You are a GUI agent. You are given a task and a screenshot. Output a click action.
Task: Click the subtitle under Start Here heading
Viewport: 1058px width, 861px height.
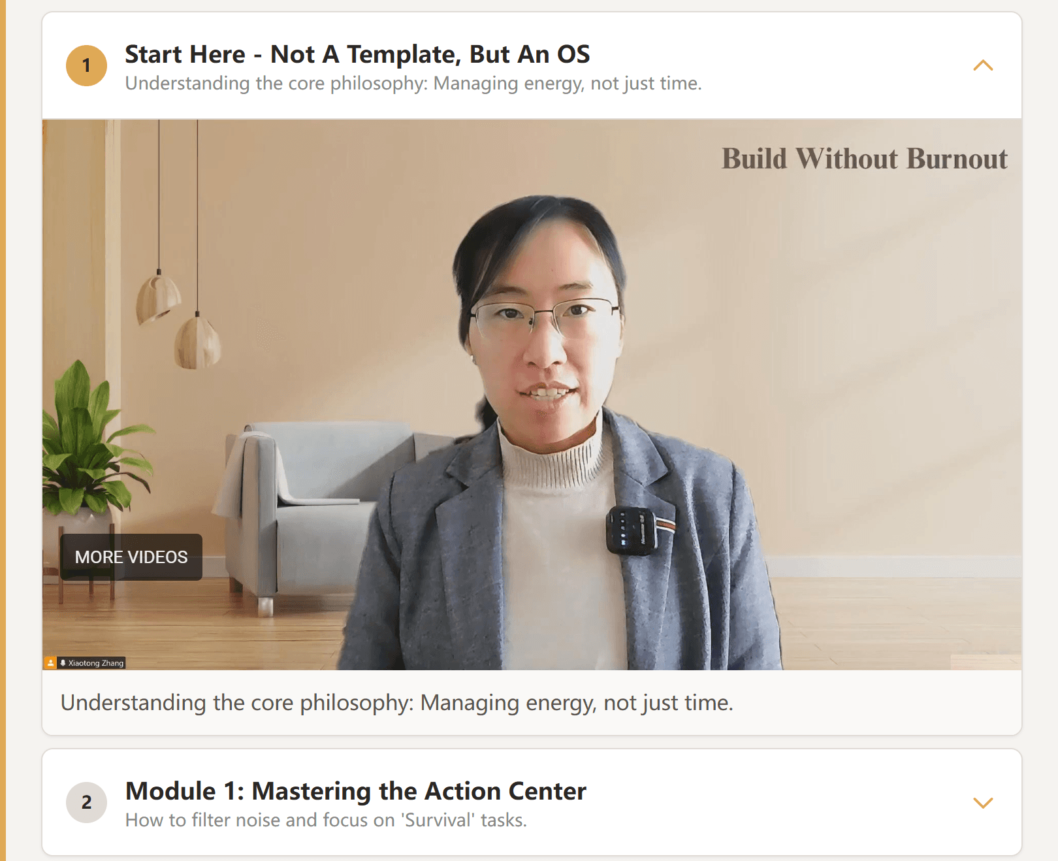point(413,84)
